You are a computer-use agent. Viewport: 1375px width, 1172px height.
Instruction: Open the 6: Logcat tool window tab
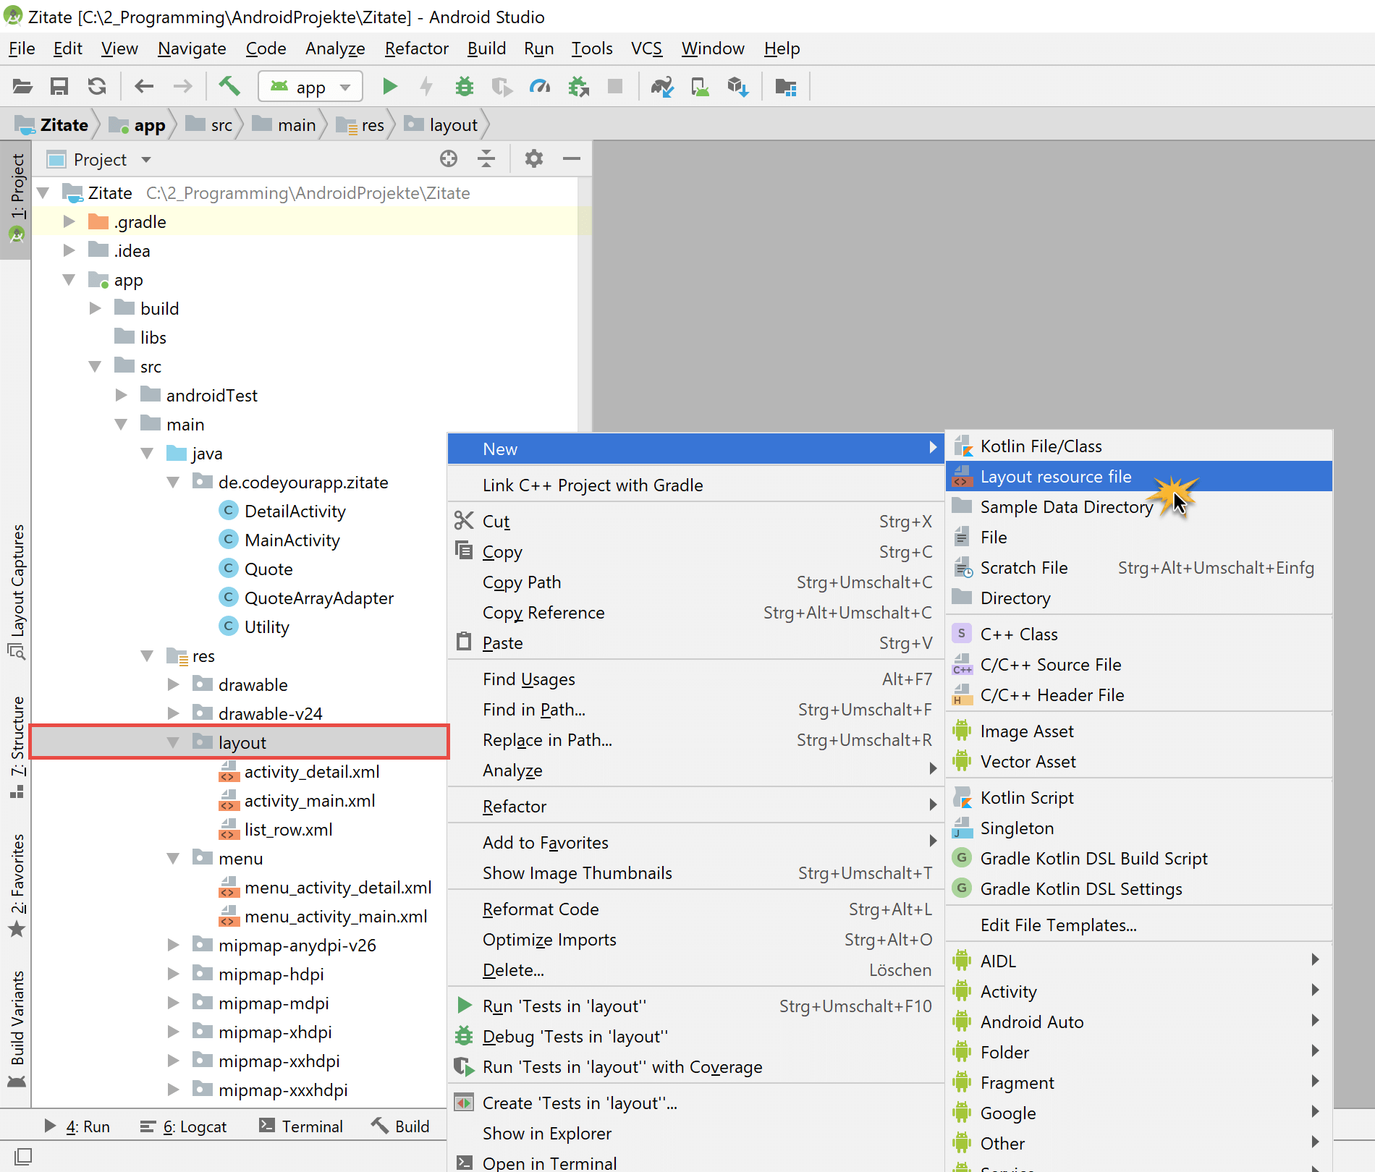(183, 1126)
